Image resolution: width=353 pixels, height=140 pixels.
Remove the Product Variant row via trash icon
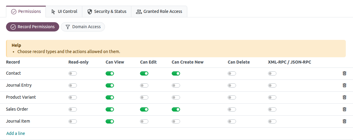click(344, 97)
